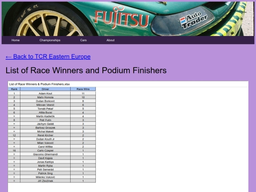Select the Tomáš Pekař driver cell

tap(45, 109)
